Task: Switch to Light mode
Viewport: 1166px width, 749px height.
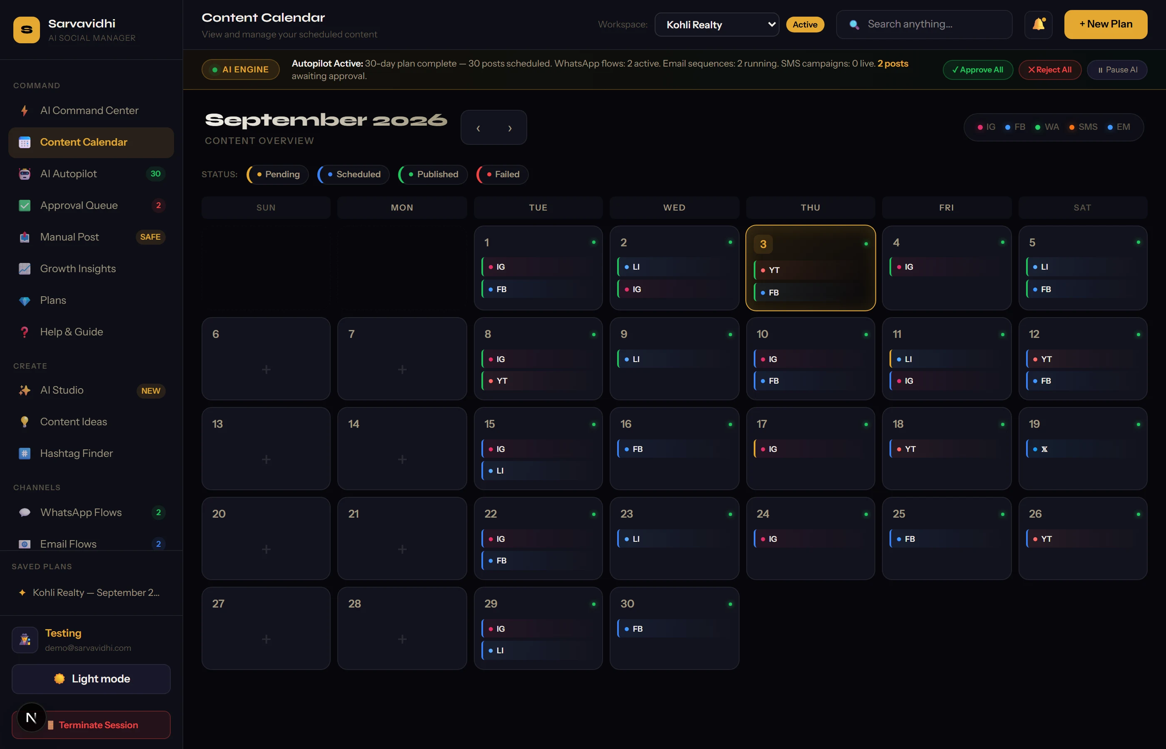Action: coord(91,679)
